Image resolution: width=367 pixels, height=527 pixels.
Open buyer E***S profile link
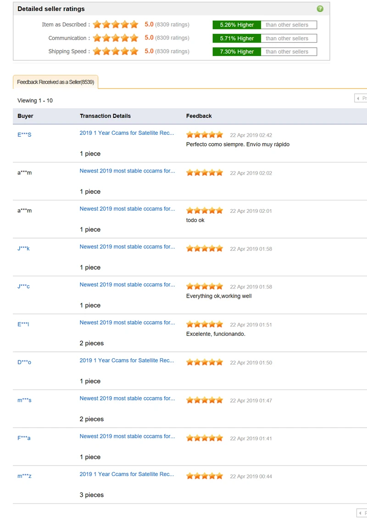(x=24, y=135)
